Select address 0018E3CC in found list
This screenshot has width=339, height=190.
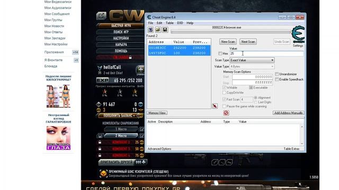179,48
